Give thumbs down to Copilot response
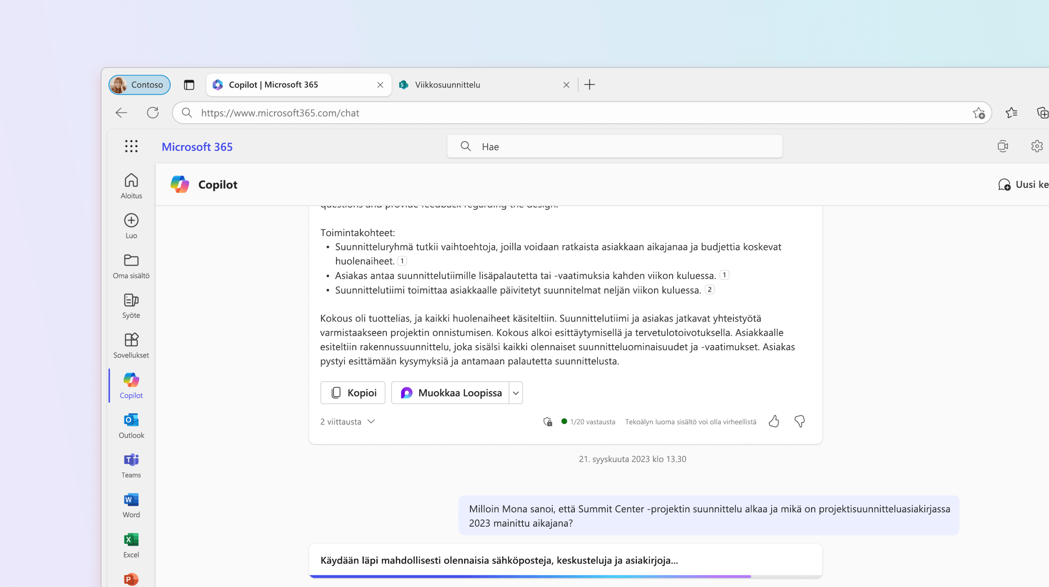This screenshot has width=1049, height=587. [x=799, y=421]
